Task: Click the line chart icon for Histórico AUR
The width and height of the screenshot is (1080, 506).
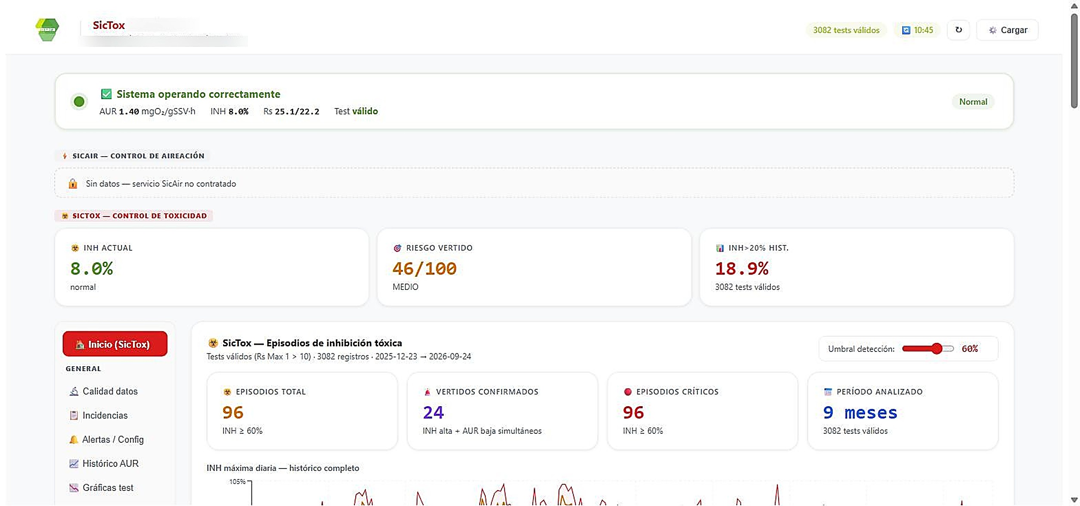Action: tap(74, 463)
